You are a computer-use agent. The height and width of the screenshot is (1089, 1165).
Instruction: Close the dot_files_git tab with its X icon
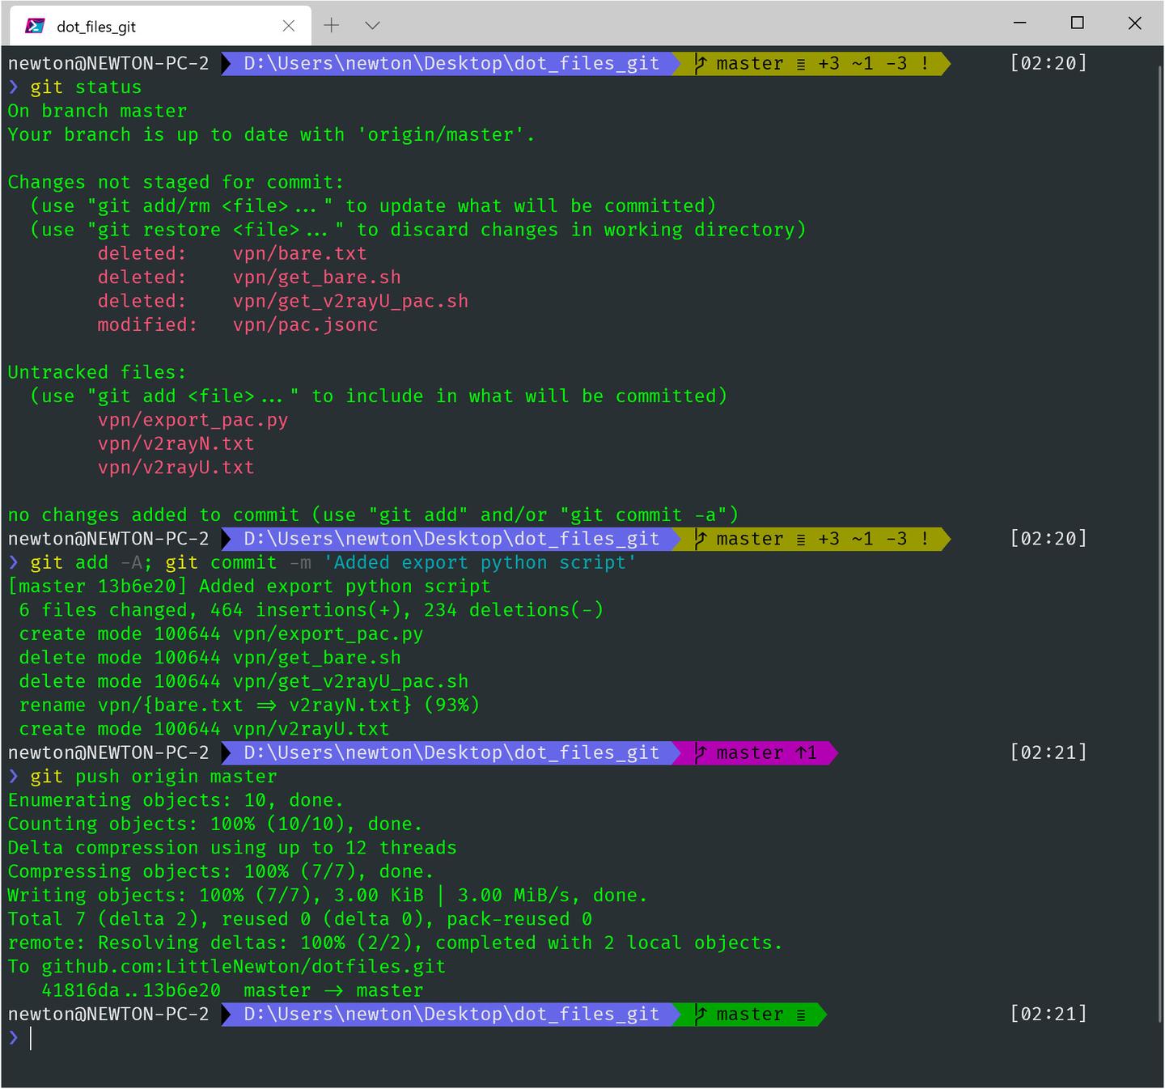pyautogui.click(x=289, y=25)
